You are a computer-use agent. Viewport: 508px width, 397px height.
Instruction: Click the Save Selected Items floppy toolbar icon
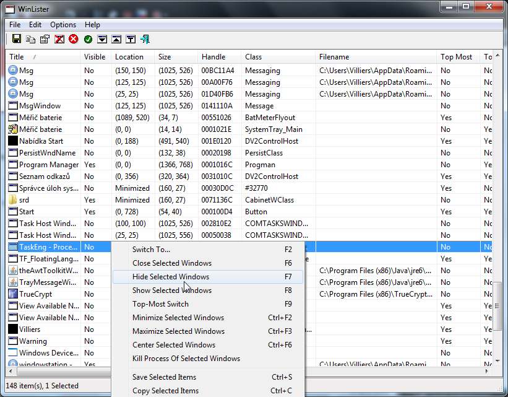click(17, 39)
